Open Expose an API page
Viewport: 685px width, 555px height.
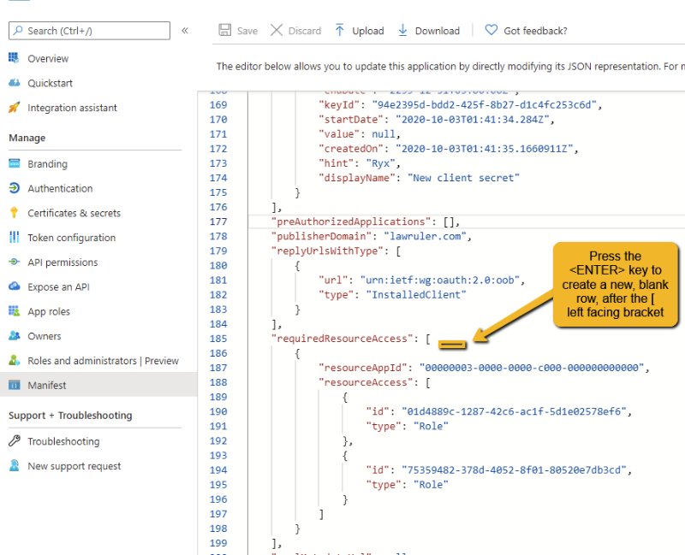pyautogui.click(x=58, y=286)
